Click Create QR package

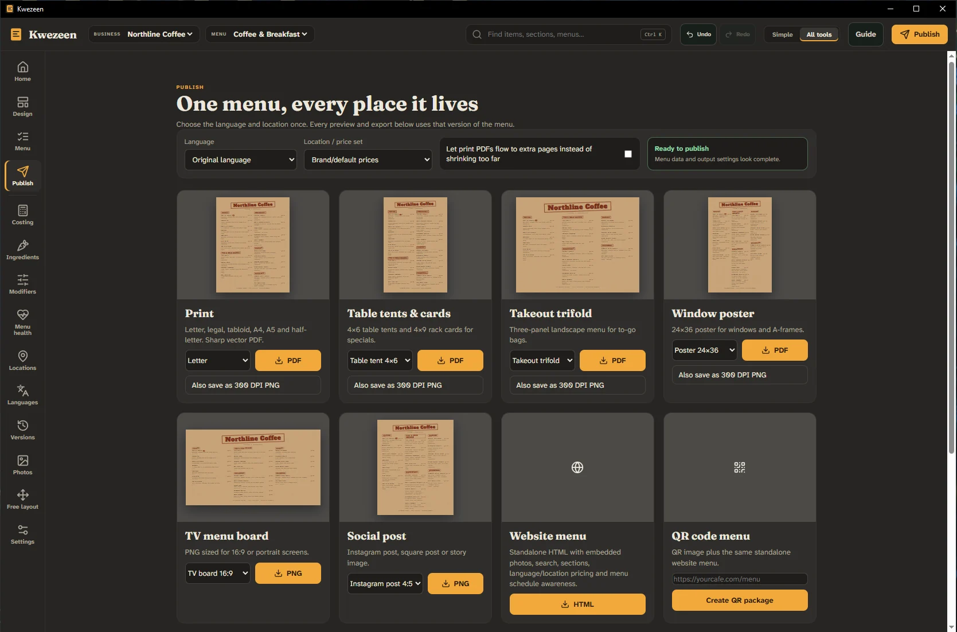point(740,600)
